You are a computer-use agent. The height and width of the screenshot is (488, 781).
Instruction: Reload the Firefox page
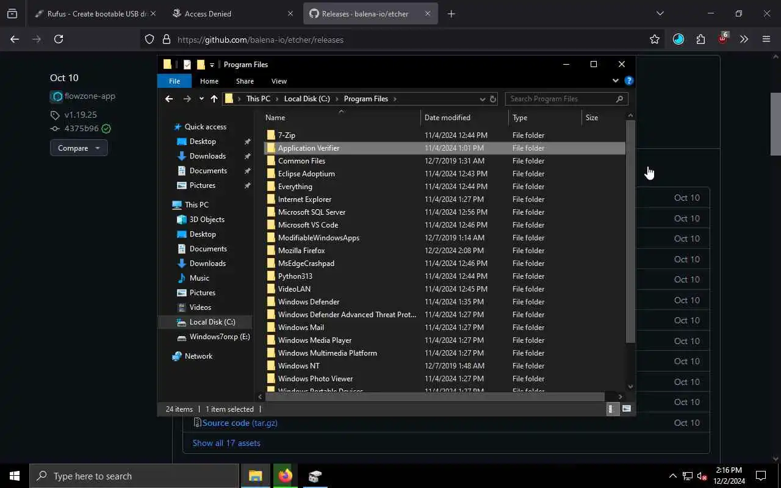(59, 39)
